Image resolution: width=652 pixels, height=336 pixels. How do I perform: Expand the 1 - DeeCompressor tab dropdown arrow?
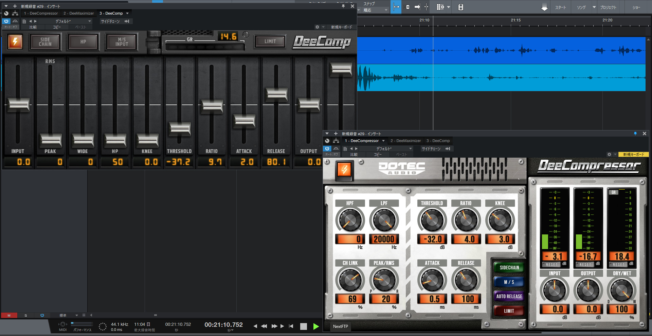[383, 141]
